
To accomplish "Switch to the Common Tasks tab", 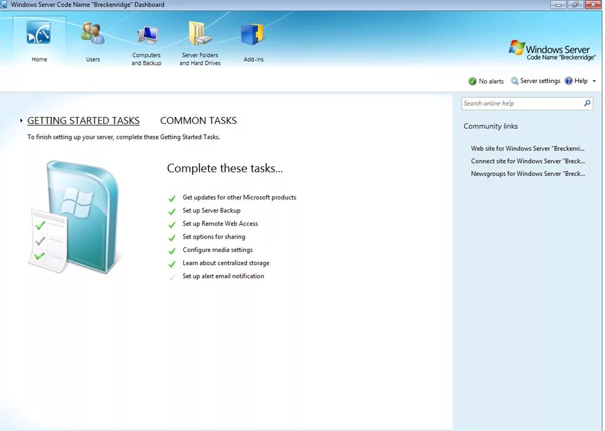I will pyautogui.click(x=198, y=120).
